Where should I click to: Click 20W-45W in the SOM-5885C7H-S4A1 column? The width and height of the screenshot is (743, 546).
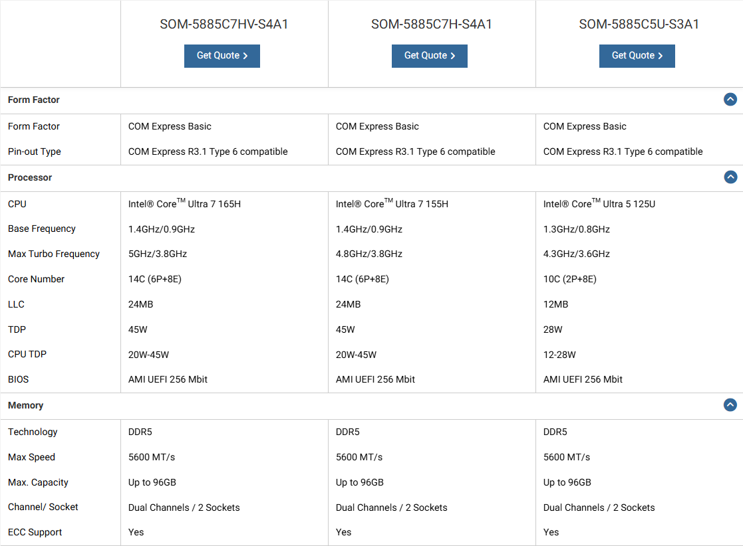click(x=357, y=355)
